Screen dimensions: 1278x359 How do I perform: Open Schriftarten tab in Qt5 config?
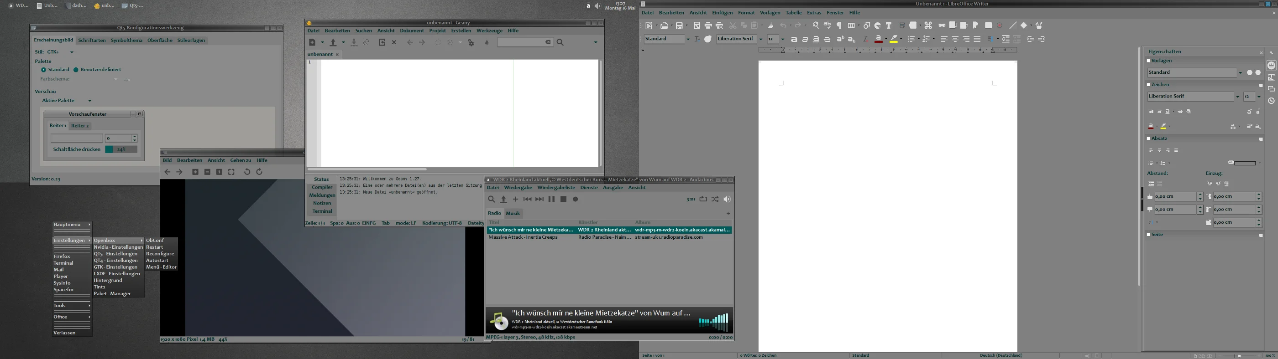92,41
